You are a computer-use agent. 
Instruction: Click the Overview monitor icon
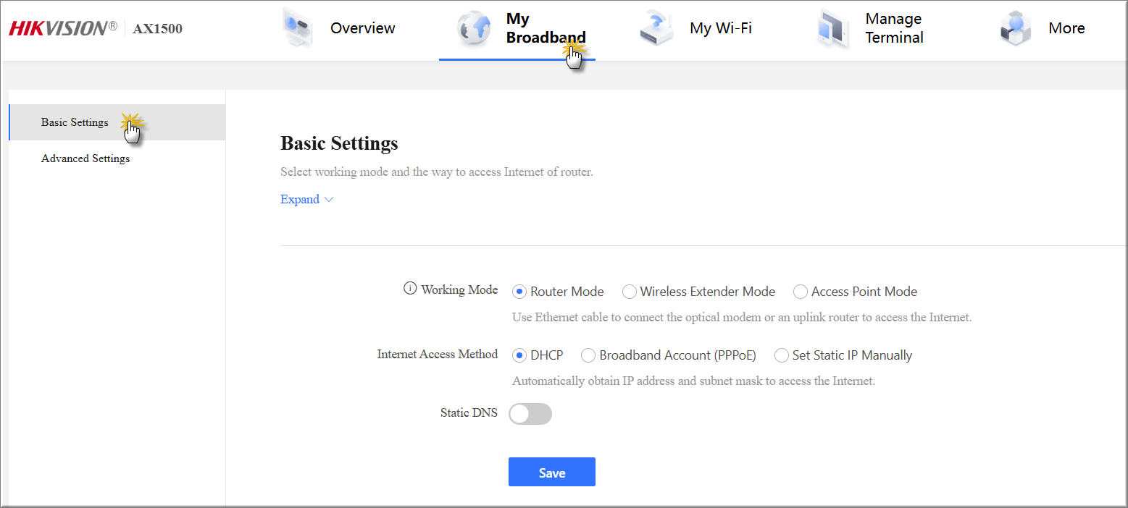297,29
